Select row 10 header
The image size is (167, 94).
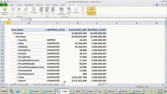click(2, 50)
